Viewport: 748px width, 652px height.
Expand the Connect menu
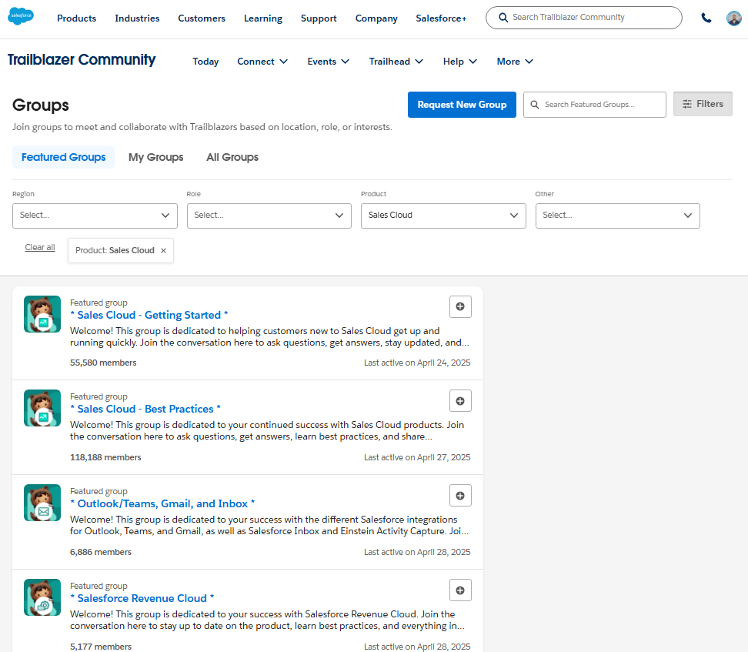click(x=262, y=62)
